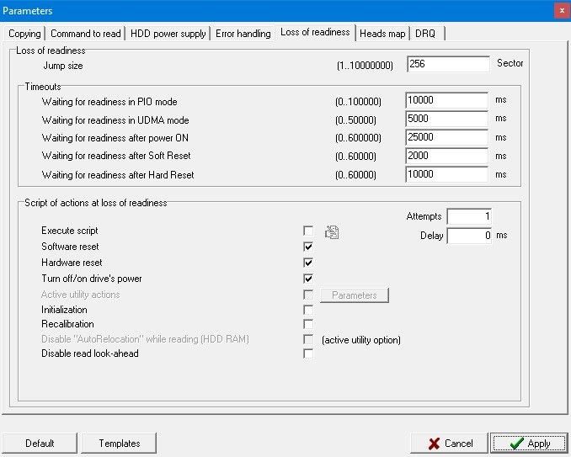Click the Attempts input field
This screenshot has width=571, height=457.
[x=469, y=216]
